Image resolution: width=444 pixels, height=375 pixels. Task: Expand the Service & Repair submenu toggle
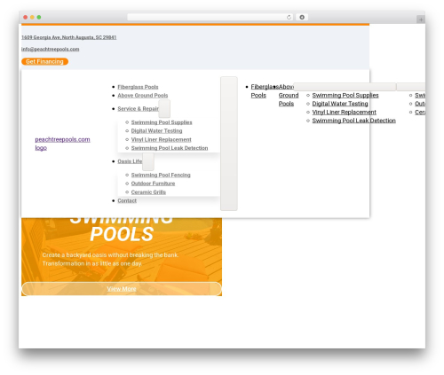[164, 109]
